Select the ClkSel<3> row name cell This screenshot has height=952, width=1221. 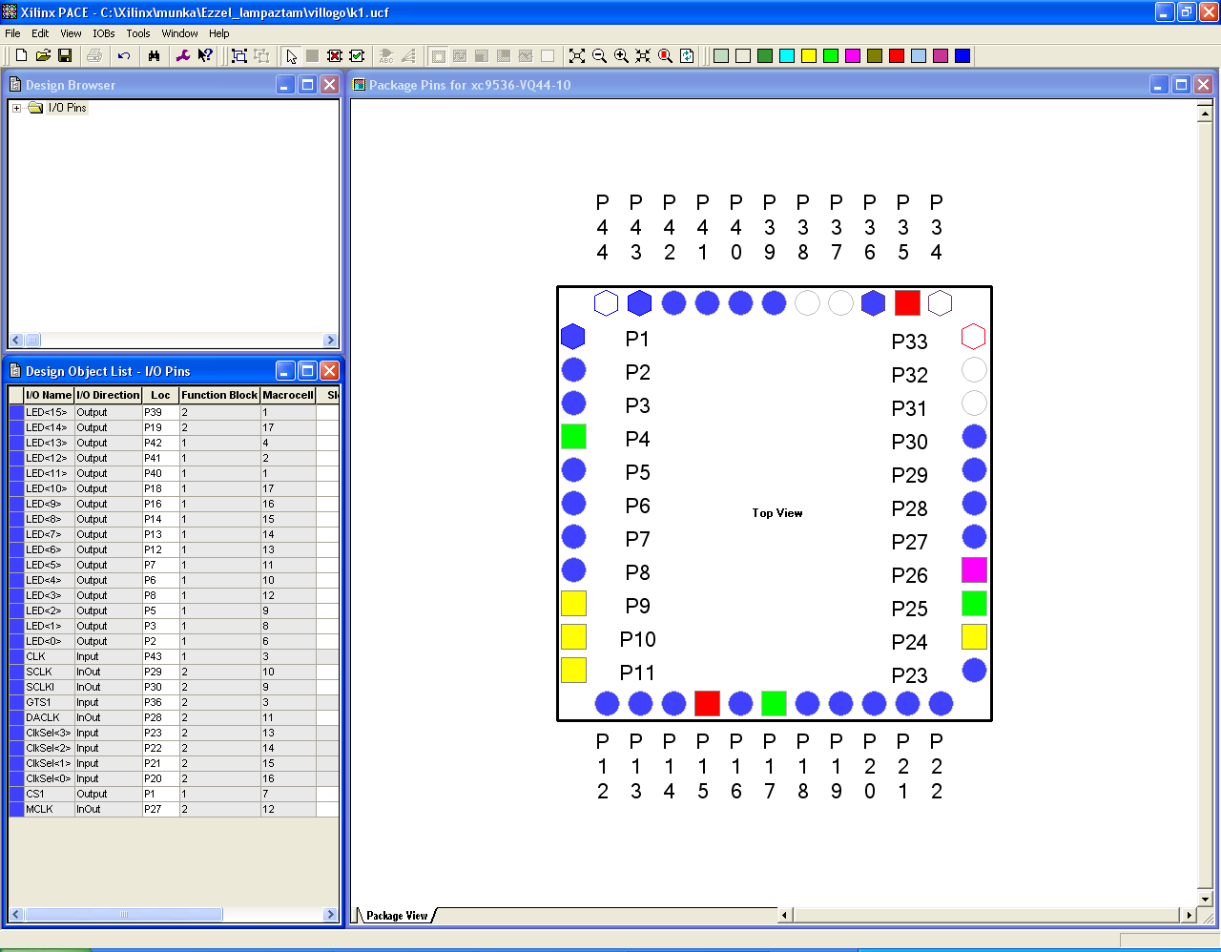pyautogui.click(x=49, y=733)
